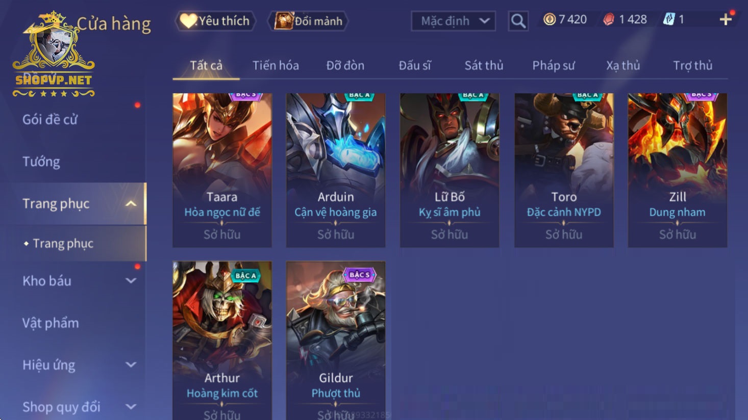Click the heart icon on Yêu thích
Image resolution: width=748 pixels, height=420 pixels.
(188, 21)
